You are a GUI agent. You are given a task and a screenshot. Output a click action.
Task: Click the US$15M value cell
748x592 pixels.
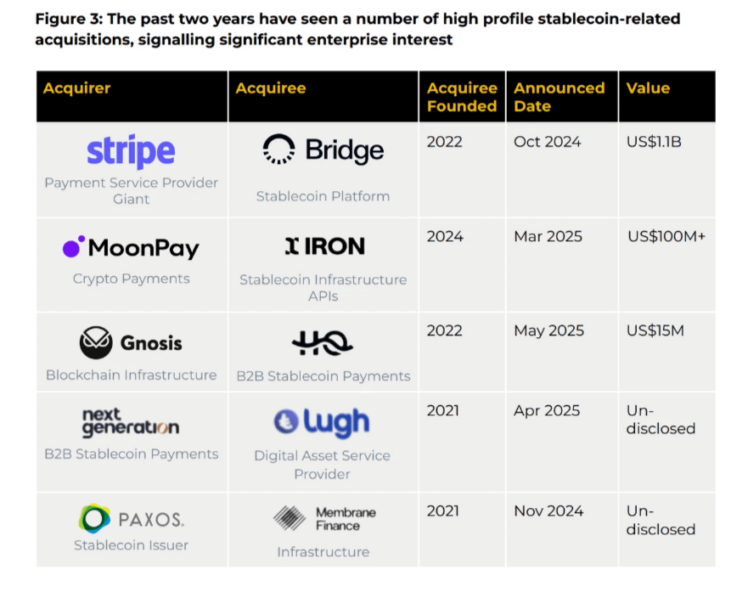click(655, 330)
